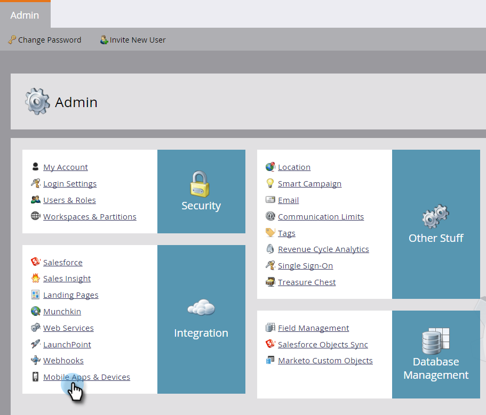Screen dimensions: 486x415
Task: Open Communication Limits
Action: [x=321, y=217]
